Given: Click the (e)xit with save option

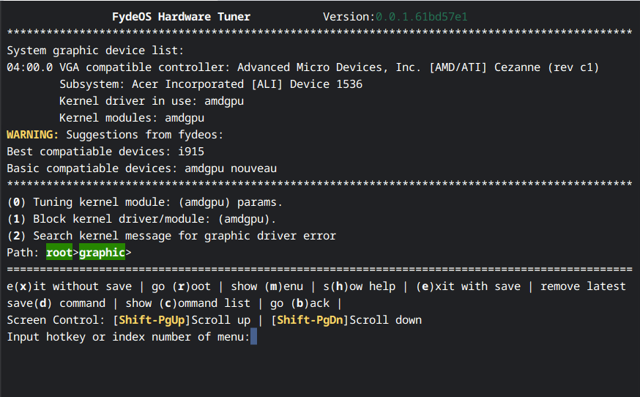Looking at the screenshot, I should [x=469, y=286].
